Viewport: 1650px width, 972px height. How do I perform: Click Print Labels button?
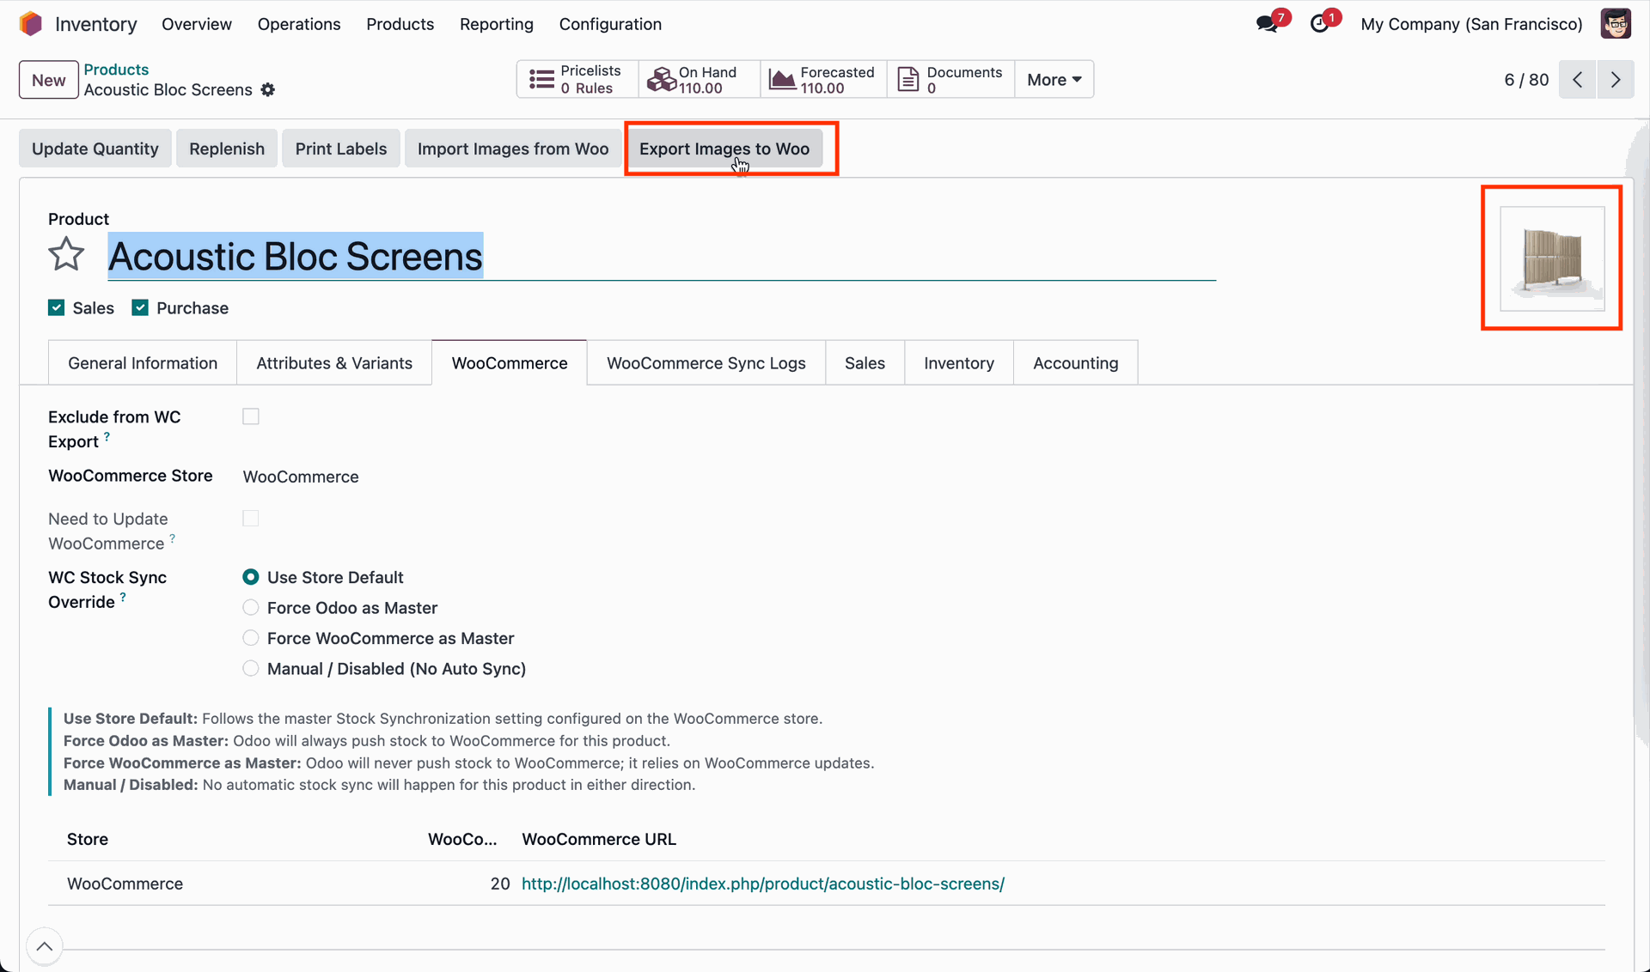pyautogui.click(x=341, y=149)
